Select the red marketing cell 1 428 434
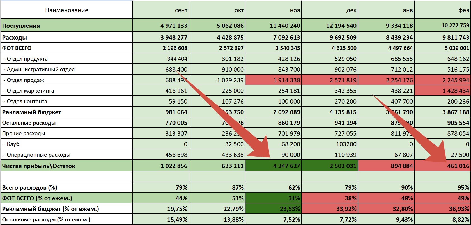Image resolution: width=471 pixels, height=225 pixels. tap(443, 91)
